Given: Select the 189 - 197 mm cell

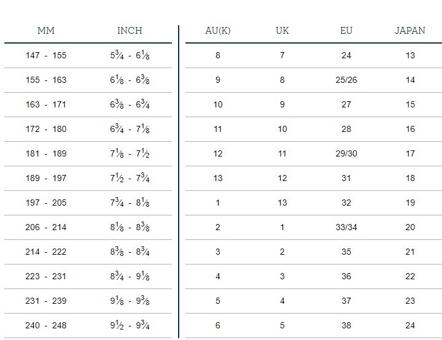Looking at the screenshot, I should pyautogui.click(x=46, y=178).
